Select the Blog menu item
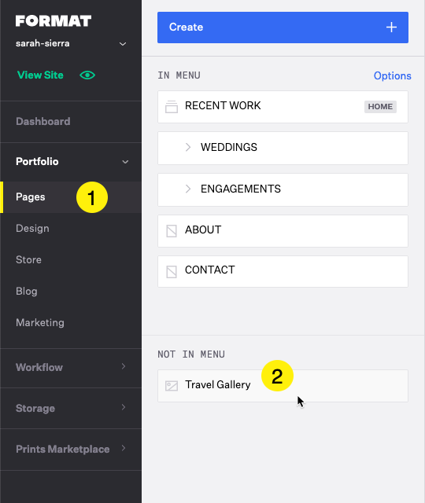This screenshot has width=425, height=503. click(27, 292)
